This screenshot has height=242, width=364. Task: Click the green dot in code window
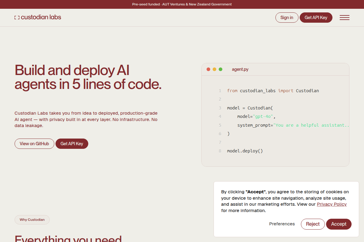221,69
